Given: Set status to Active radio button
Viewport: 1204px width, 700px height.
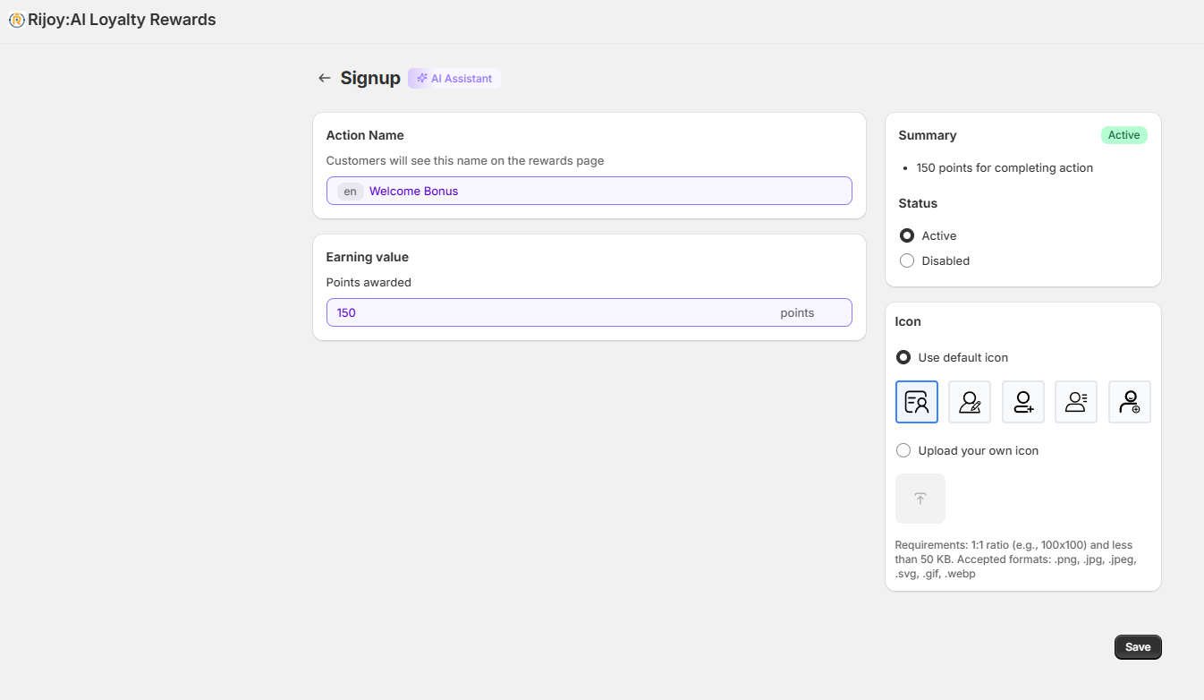Looking at the screenshot, I should click(907, 236).
